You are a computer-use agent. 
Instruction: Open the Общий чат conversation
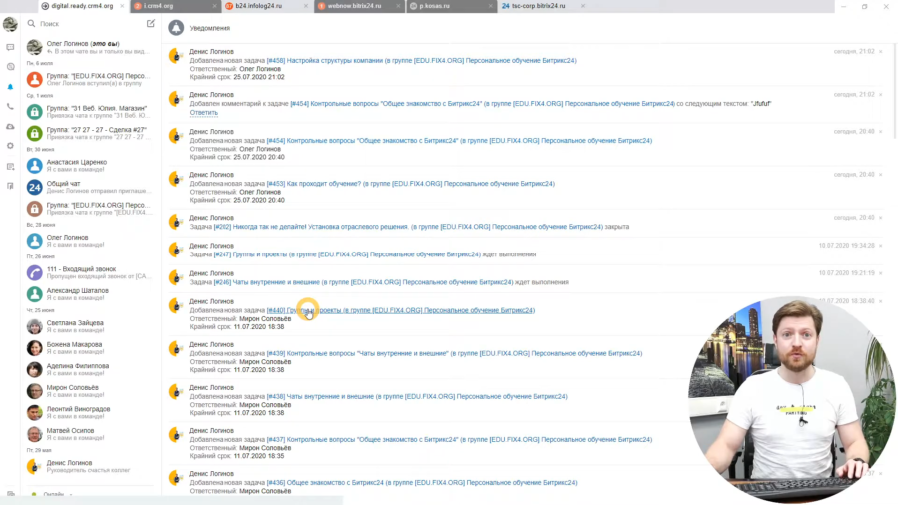89,187
